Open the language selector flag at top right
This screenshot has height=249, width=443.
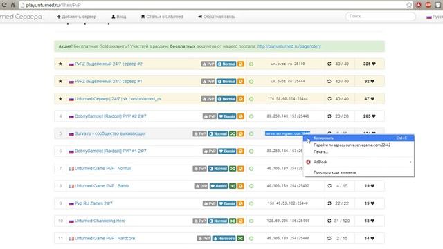429,17
